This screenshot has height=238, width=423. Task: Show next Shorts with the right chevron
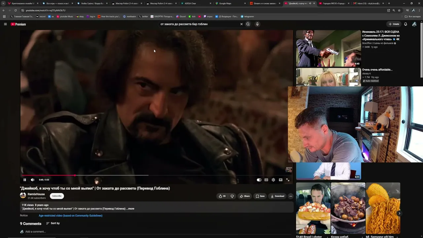point(399,213)
